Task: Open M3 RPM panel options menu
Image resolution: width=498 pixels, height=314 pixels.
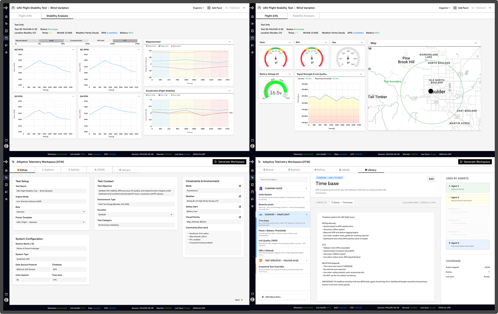Action: tap(73, 96)
